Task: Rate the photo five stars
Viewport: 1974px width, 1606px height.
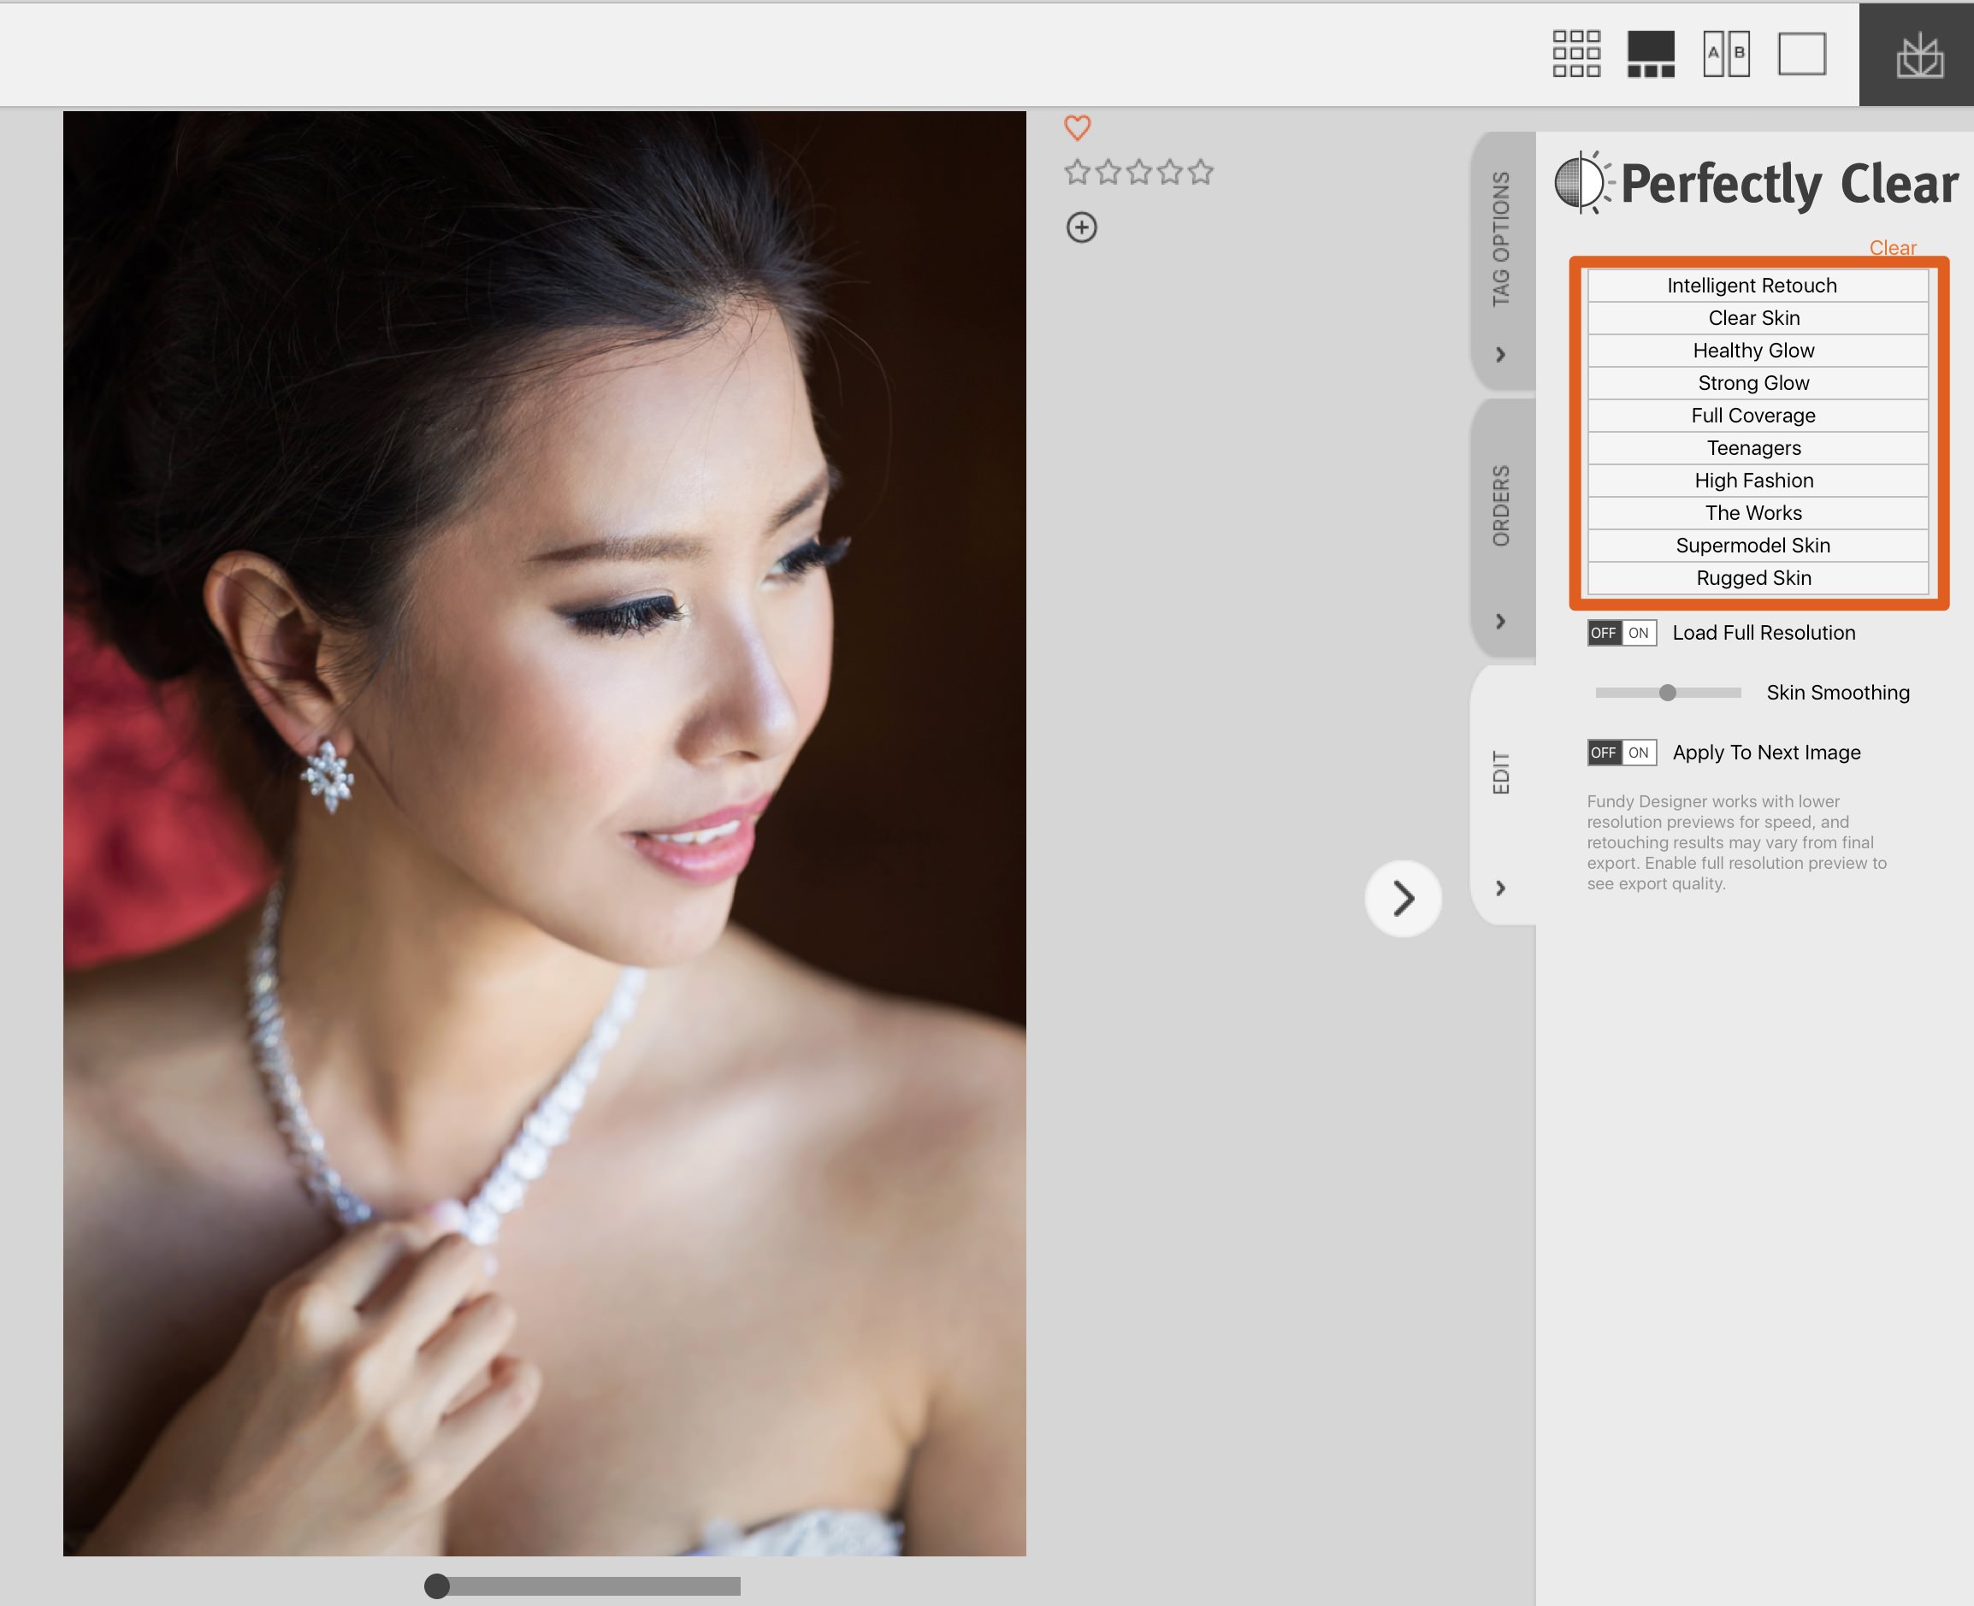Action: point(1201,172)
